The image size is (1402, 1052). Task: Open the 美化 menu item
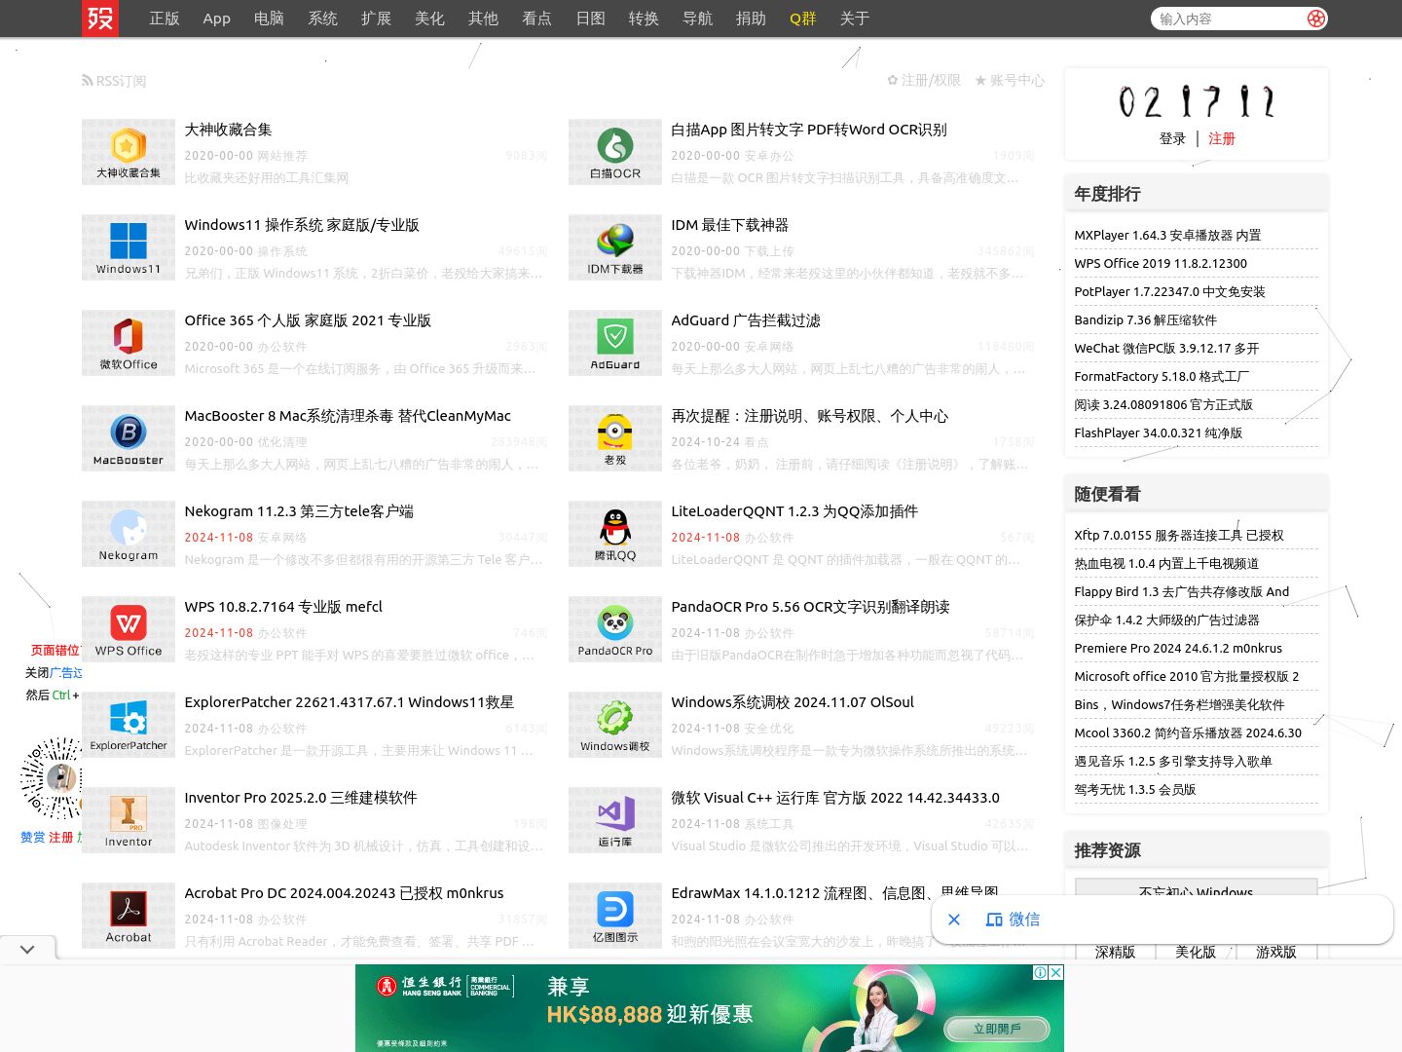point(429,19)
